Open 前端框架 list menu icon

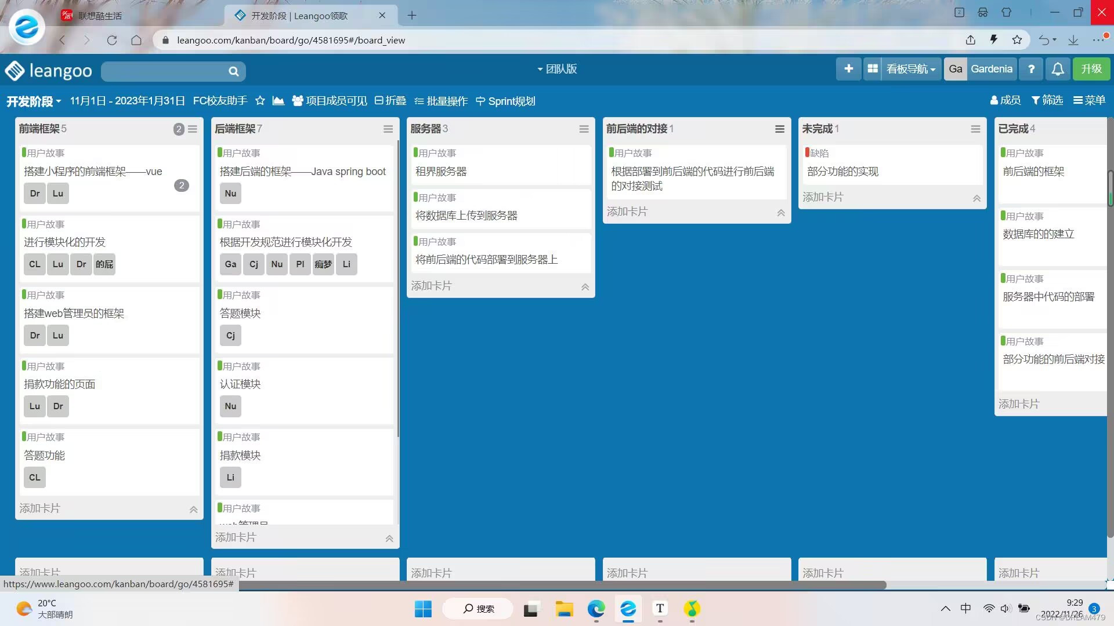pos(193,129)
